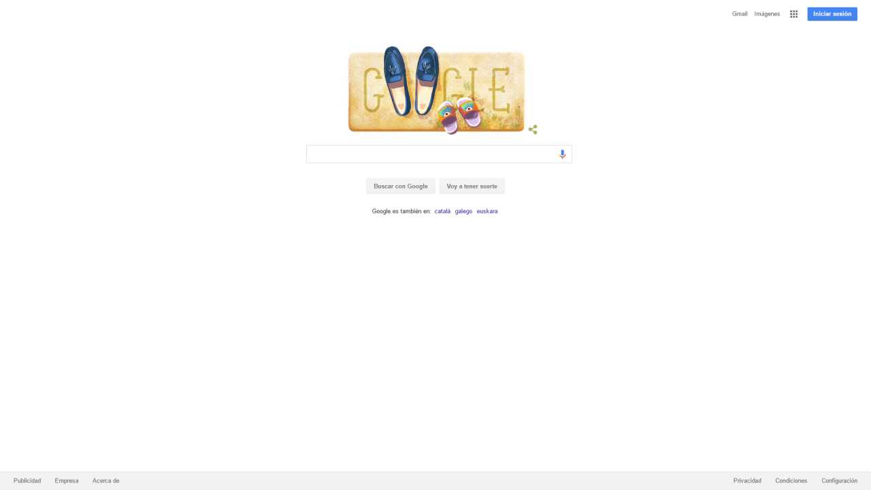871x490 pixels.
Task: Click the Buscar con Google button
Action: pyautogui.click(x=401, y=186)
